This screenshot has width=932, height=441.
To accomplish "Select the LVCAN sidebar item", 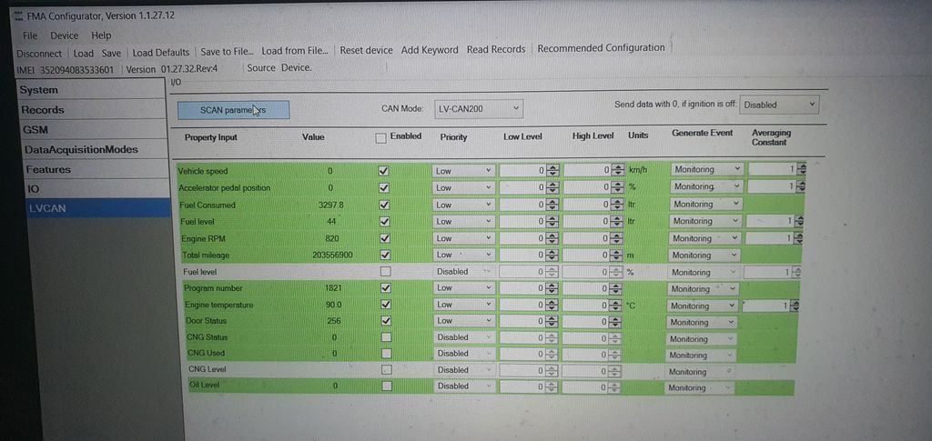I will coord(98,208).
